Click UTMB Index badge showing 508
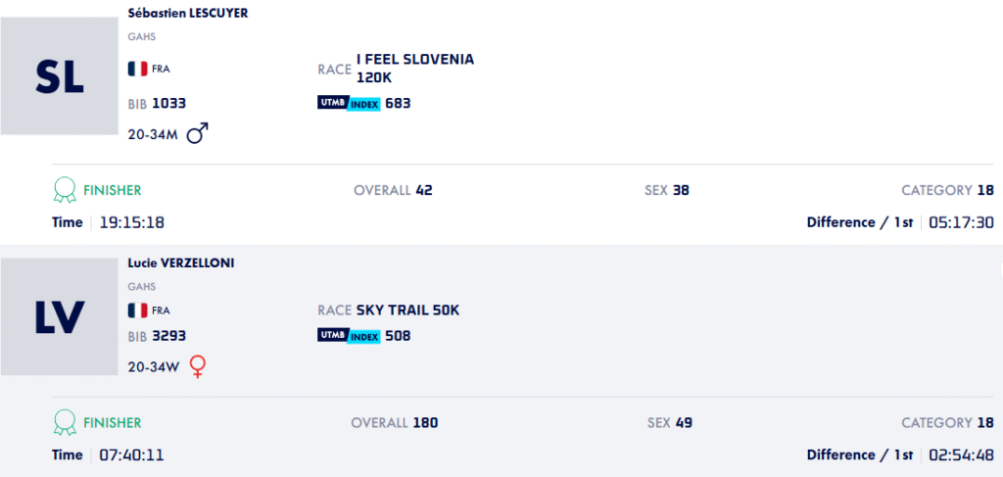Viewport: 1003px width, 477px height. [349, 336]
